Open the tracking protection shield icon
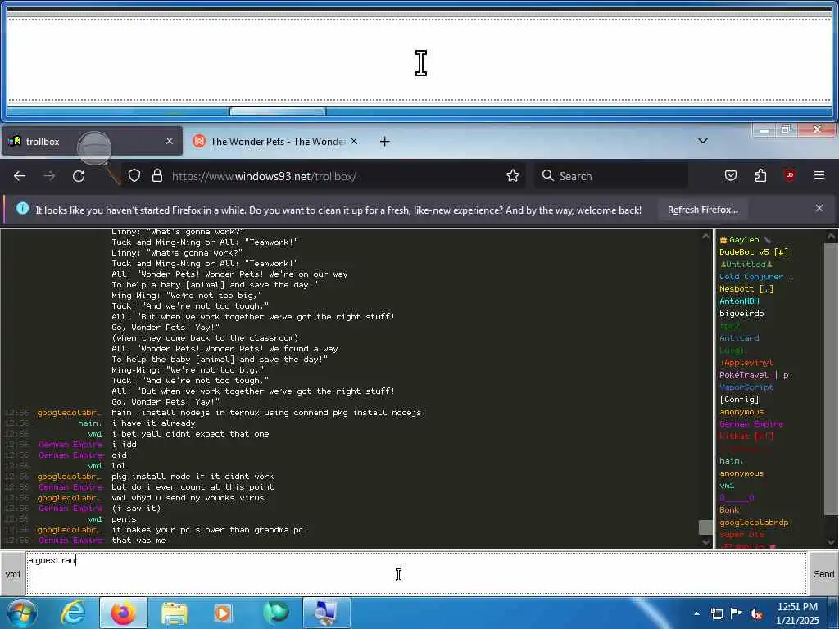The image size is (839, 629). pos(134,175)
